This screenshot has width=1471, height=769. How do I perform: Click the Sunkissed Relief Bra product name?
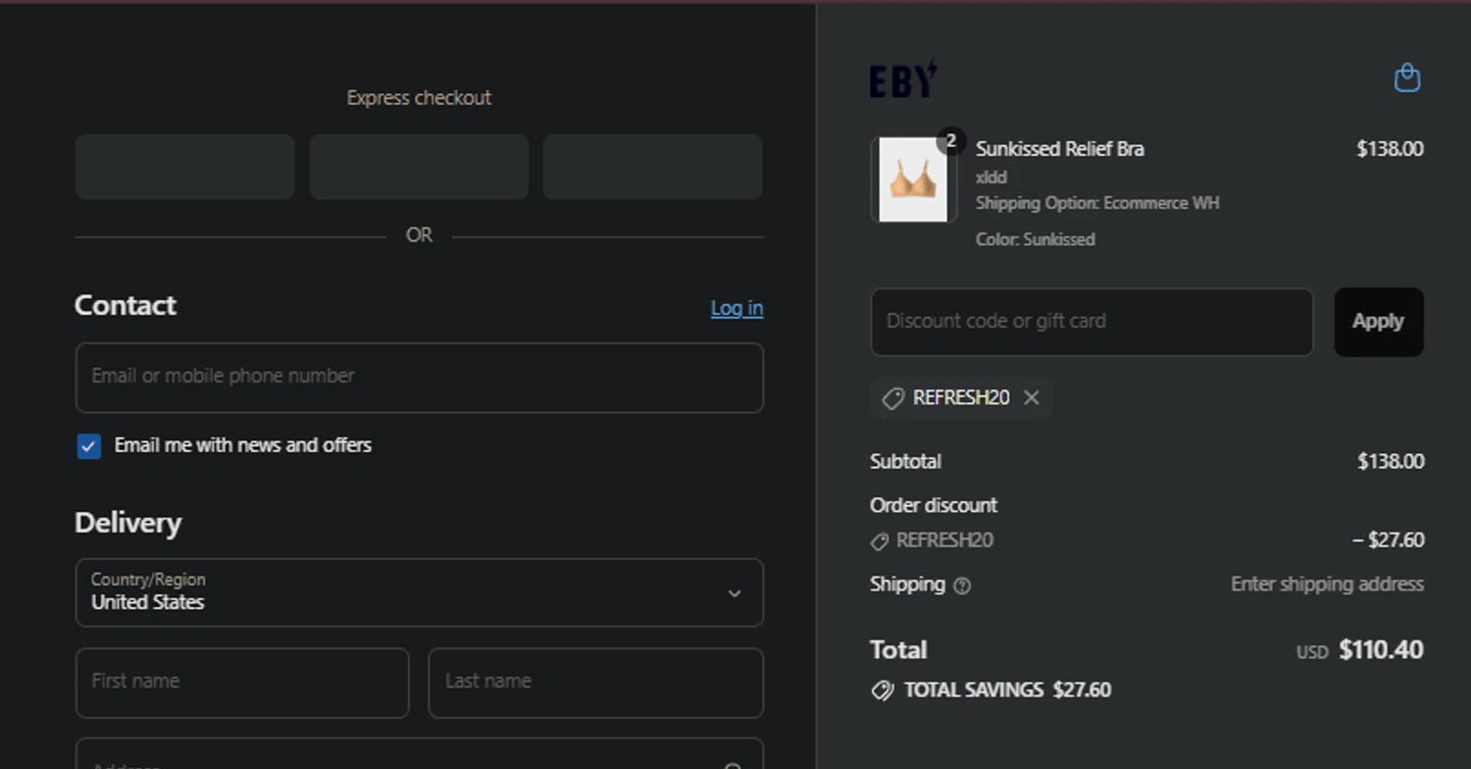click(x=1060, y=149)
